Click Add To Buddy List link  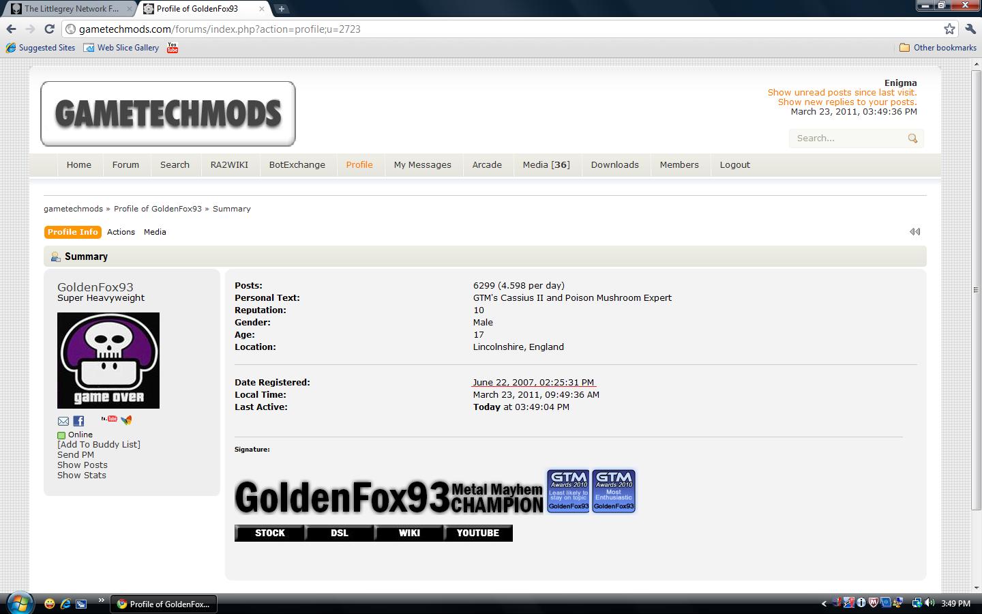(99, 445)
